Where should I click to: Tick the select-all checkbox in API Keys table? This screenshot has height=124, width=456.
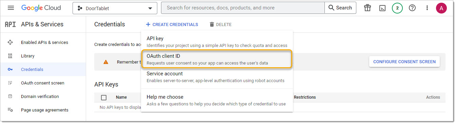click(104, 97)
